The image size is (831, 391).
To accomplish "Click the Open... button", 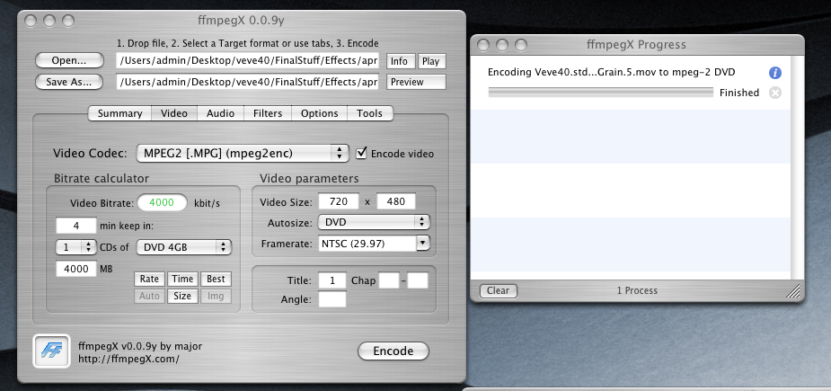I will [69, 60].
